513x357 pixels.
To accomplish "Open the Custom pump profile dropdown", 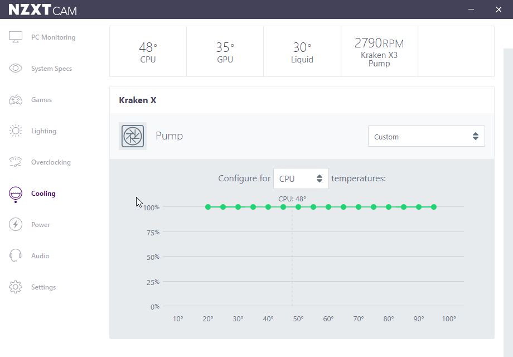I will [426, 137].
